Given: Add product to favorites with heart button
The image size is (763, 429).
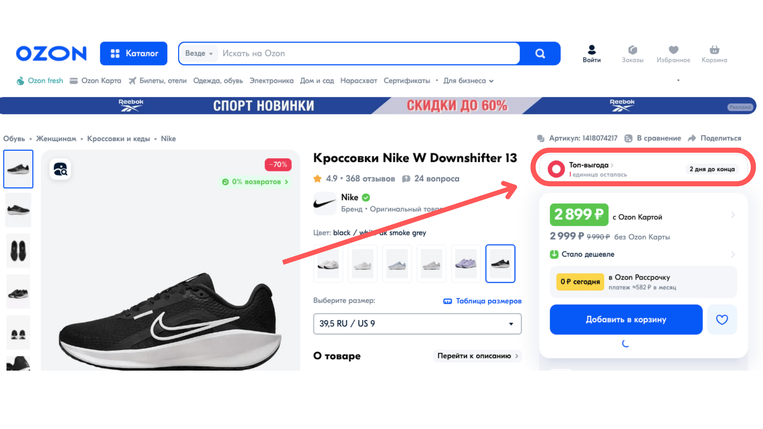Looking at the screenshot, I should click(x=722, y=320).
